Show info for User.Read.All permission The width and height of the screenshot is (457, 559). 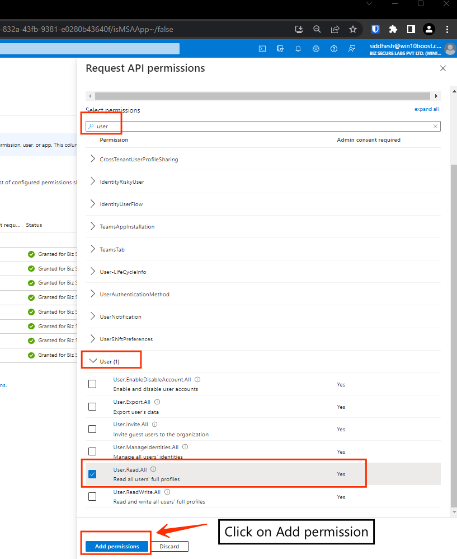(x=153, y=469)
